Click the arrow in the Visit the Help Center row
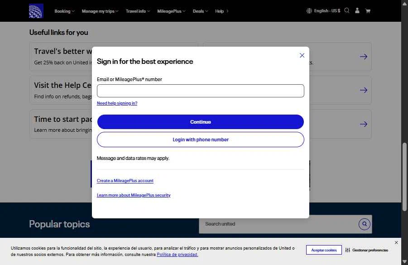The height and width of the screenshot is (265, 408). pos(364,90)
